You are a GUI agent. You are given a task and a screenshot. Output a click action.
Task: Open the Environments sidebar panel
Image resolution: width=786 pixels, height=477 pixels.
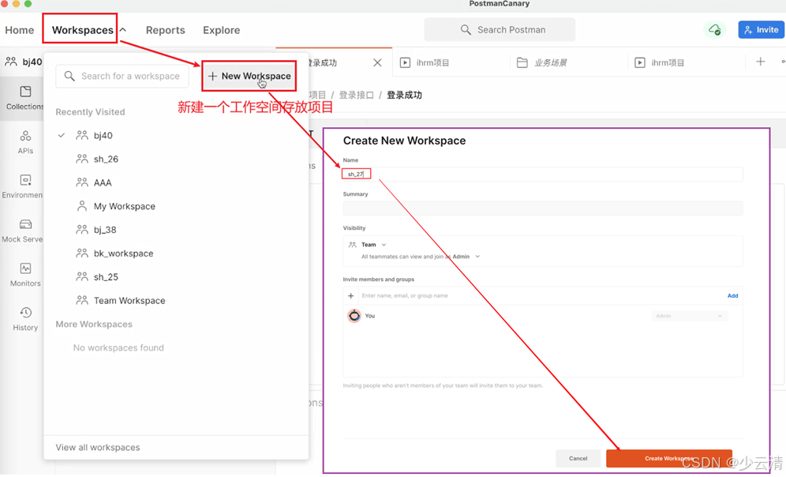pyautogui.click(x=23, y=186)
